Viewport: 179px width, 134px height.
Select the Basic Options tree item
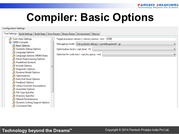click(x=23, y=46)
